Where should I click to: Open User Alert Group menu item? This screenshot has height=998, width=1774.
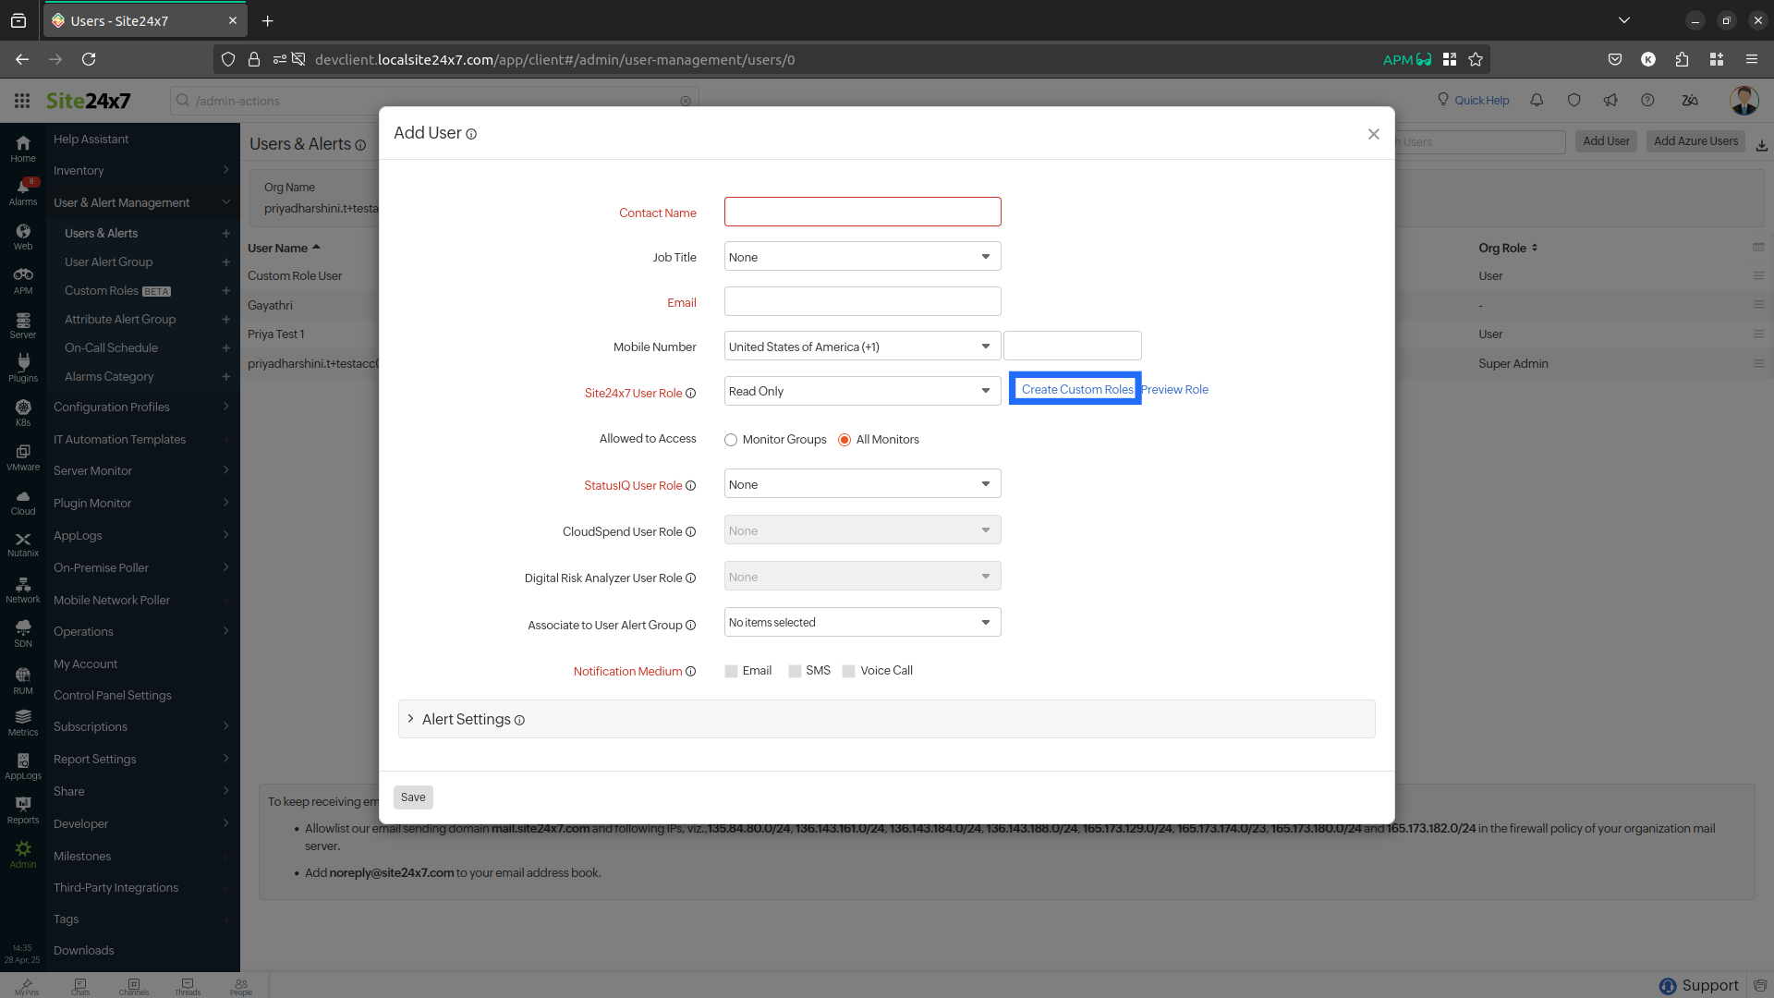click(x=108, y=262)
